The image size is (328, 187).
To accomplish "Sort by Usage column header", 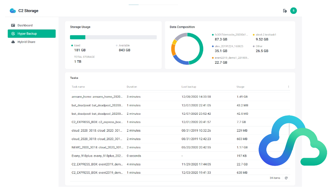I will click(240, 87).
